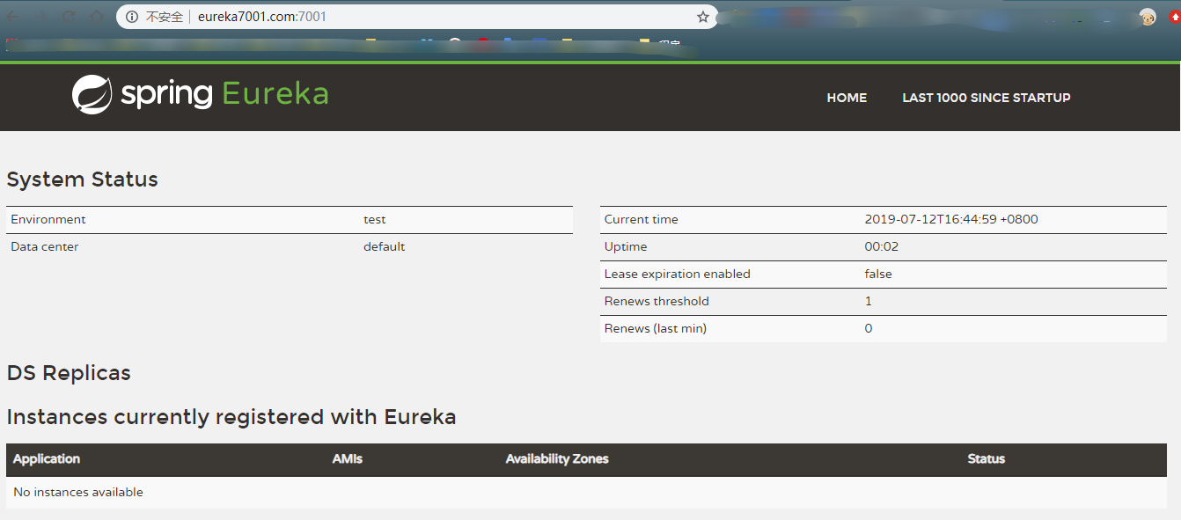This screenshot has height=520, width=1181.
Task: Click the DS Replicas heading
Action: click(x=69, y=373)
